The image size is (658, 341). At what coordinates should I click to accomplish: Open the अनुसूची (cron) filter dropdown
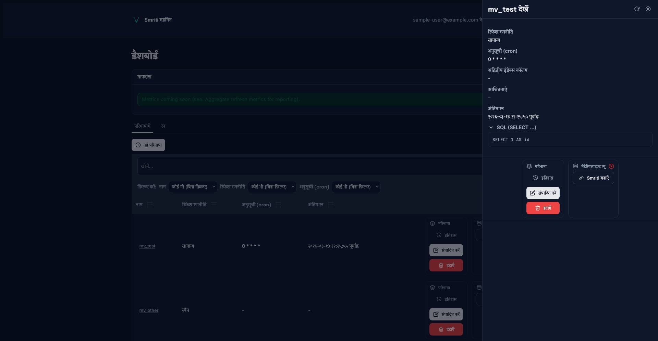coord(356,187)
